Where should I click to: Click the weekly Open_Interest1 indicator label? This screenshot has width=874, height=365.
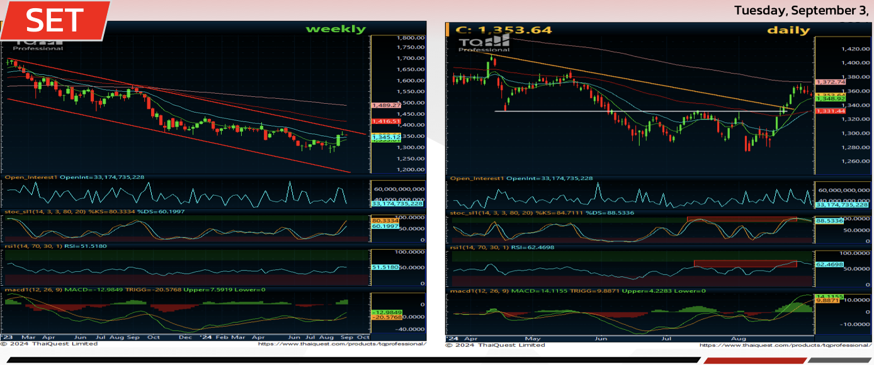(x=74, y=177)
